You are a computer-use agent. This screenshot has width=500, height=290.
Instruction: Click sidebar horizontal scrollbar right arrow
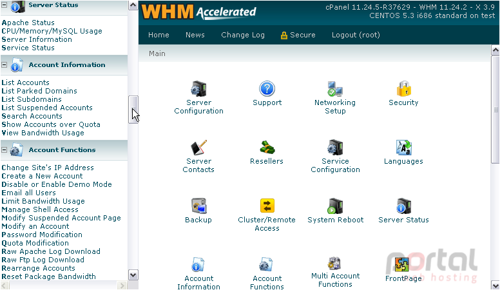point(122,285)
